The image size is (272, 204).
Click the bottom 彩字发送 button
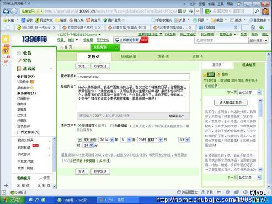tap(100, 171)
